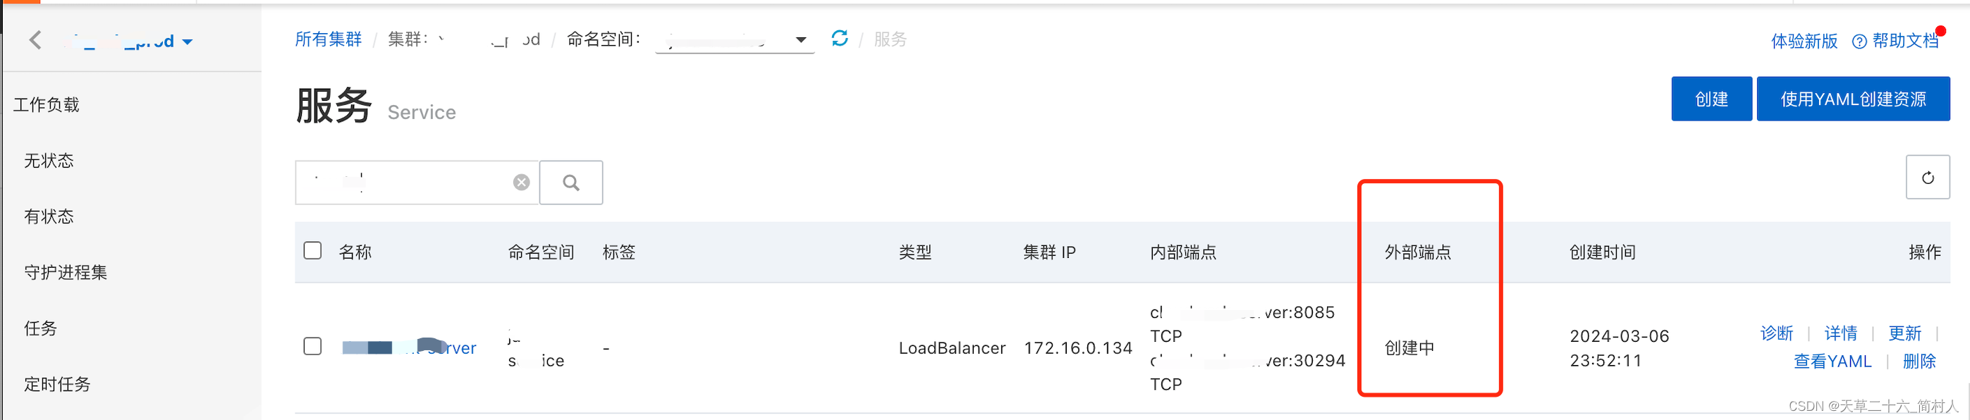This screenshot has height=420, width=1970.
Task: Go to 守护进程集 sidebar entry
Action: 66,272
